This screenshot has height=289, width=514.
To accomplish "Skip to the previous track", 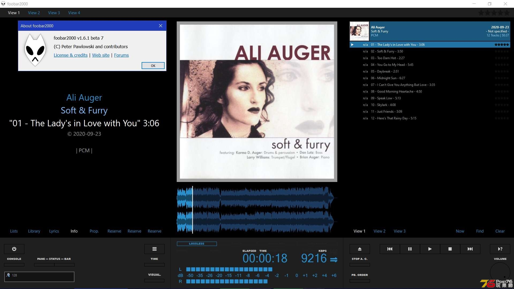I will pos(390,249).
